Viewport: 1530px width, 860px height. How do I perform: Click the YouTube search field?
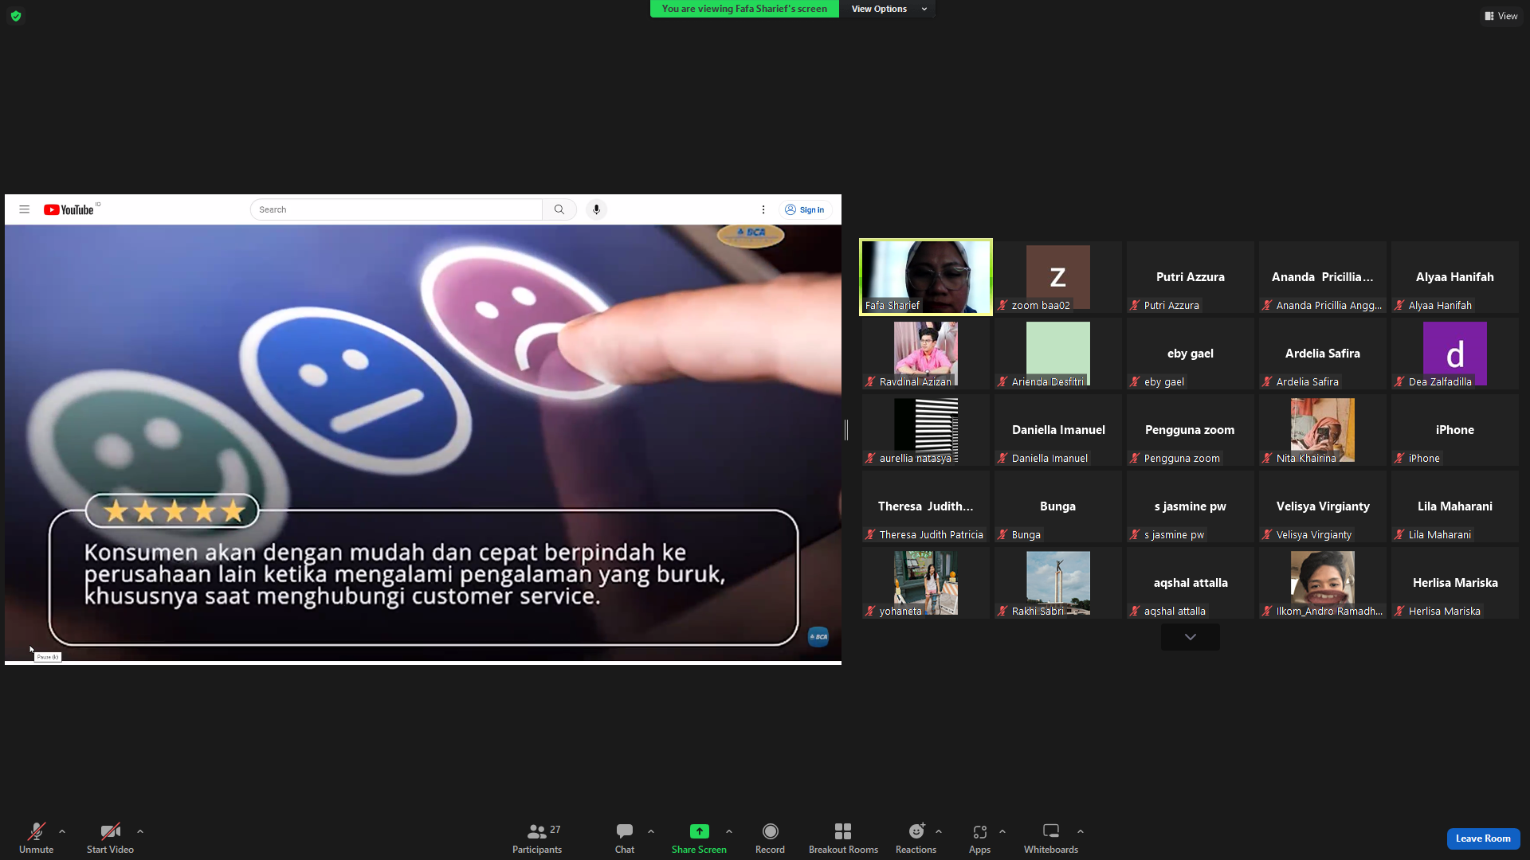tap(396, 209)
